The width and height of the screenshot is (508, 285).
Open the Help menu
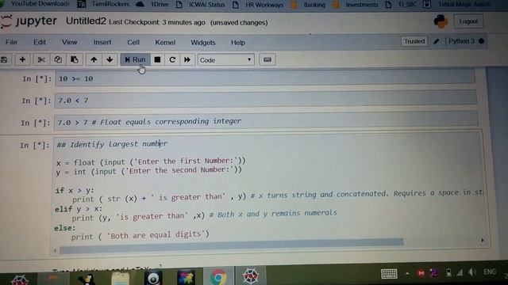238,42
